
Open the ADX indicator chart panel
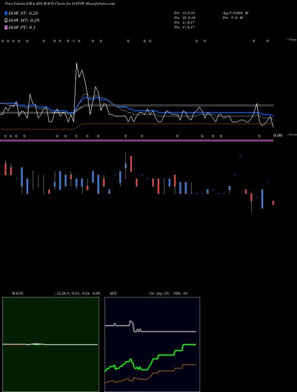point(152,344)
